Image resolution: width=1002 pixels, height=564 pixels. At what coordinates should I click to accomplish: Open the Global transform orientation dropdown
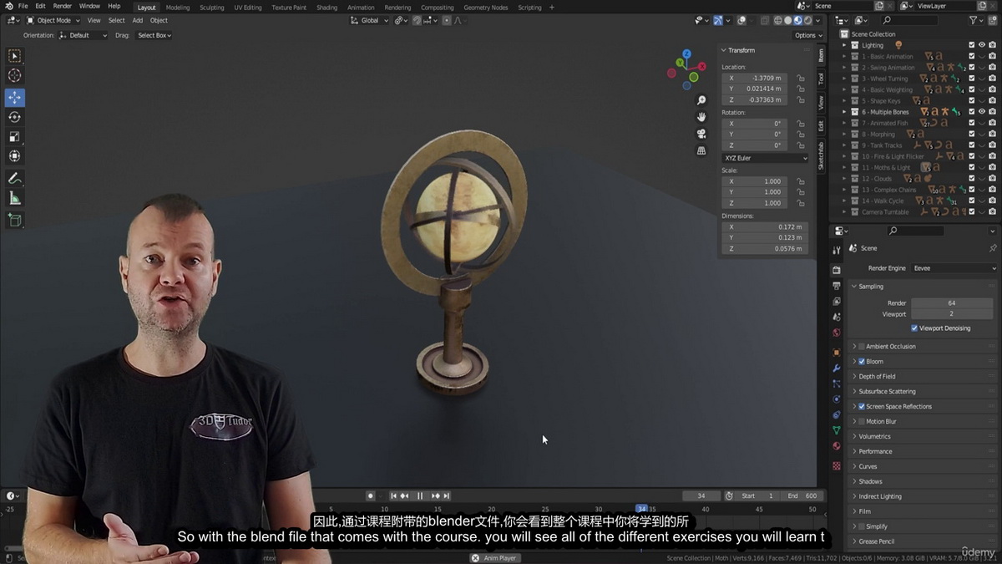[x=370, y=20]
